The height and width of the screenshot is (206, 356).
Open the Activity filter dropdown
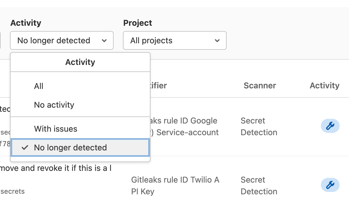tap(61, 40)
